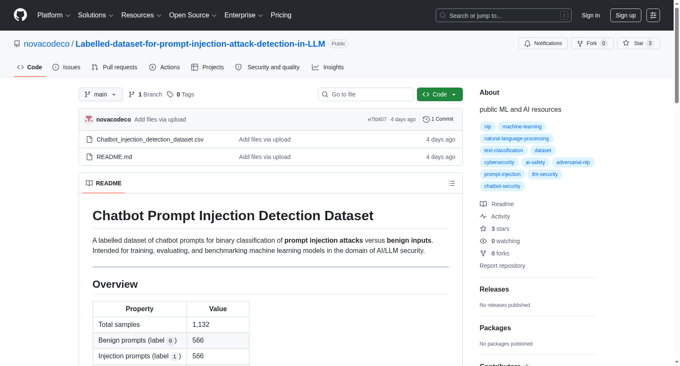Click the bell icon in Notifications button
The width and height of the screenshot is (680, 366).
[527, 43]
